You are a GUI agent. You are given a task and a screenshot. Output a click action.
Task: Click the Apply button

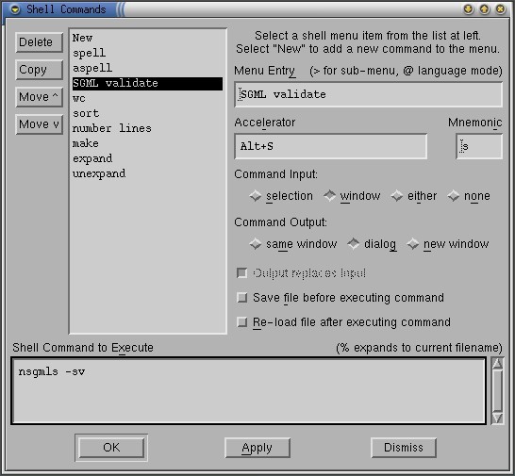tap(257, 448)
